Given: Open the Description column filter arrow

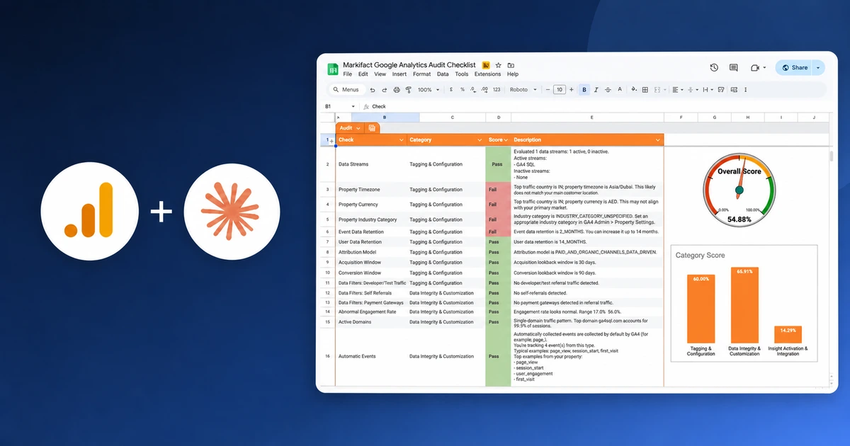Looking at the screenshot, I should click(658, 140).
